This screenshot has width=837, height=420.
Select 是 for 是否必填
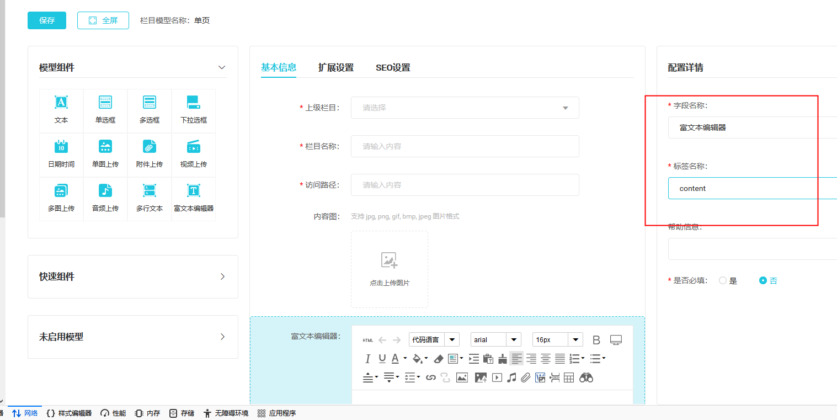[x=723, y=280]
